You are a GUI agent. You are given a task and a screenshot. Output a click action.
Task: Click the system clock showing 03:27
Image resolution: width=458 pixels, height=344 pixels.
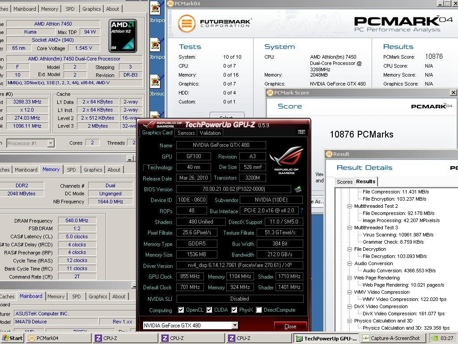(x=447, y=338)
